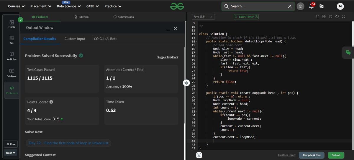Toggle editor fullscreen mode

[x=343, y=17]
